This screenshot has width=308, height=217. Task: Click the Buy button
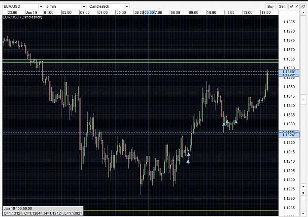point(271,6)
